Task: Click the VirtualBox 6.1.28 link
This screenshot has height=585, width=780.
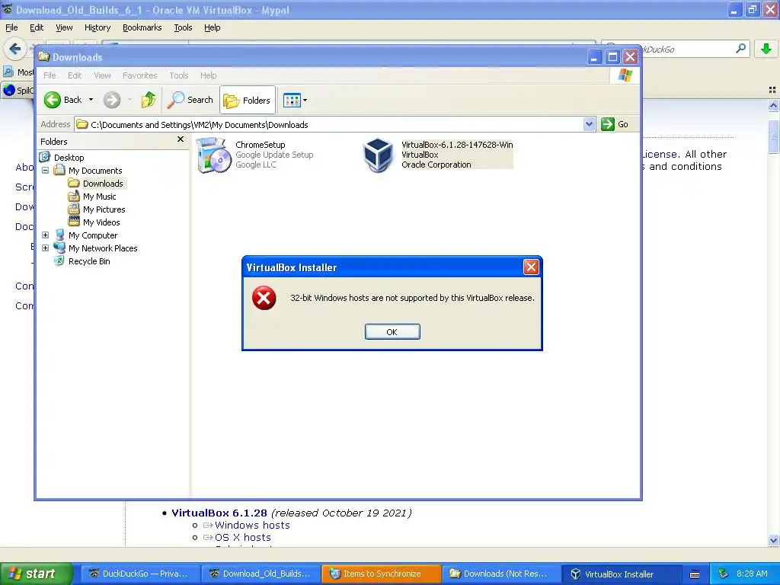Action: 219,513
